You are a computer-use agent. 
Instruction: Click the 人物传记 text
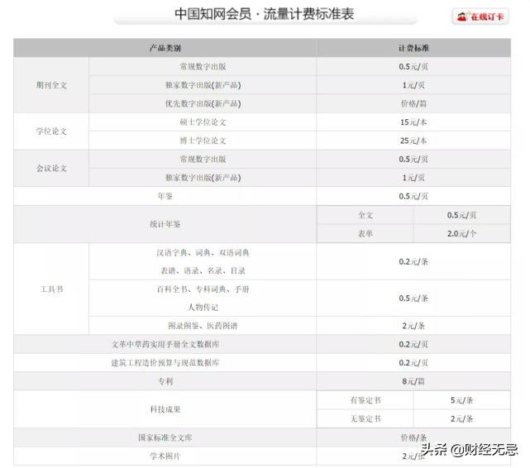pyautogui.click(x=203, y=307)
